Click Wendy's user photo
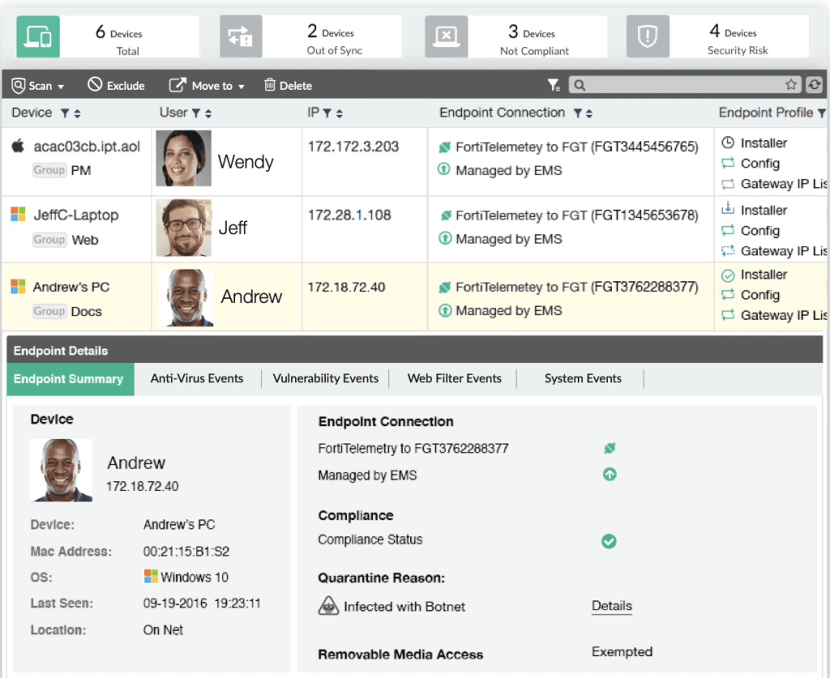This screenshot has width=830, height=678. coord(184,158)
